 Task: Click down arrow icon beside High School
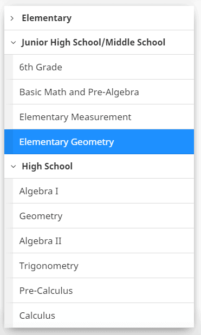tap(13, 167)
